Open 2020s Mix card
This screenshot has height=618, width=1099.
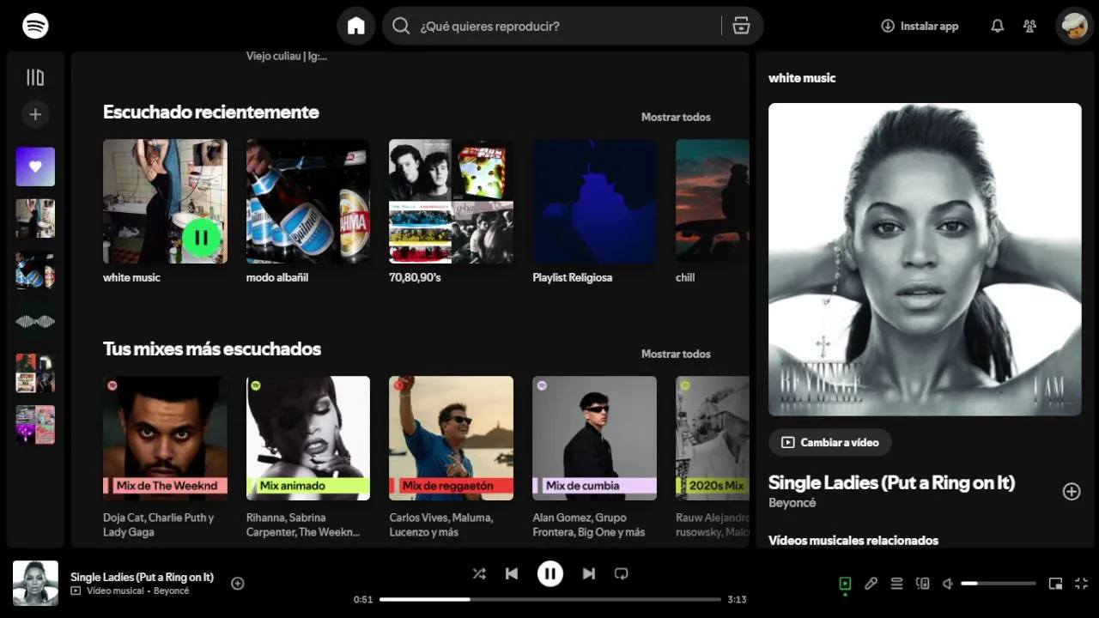712,457
